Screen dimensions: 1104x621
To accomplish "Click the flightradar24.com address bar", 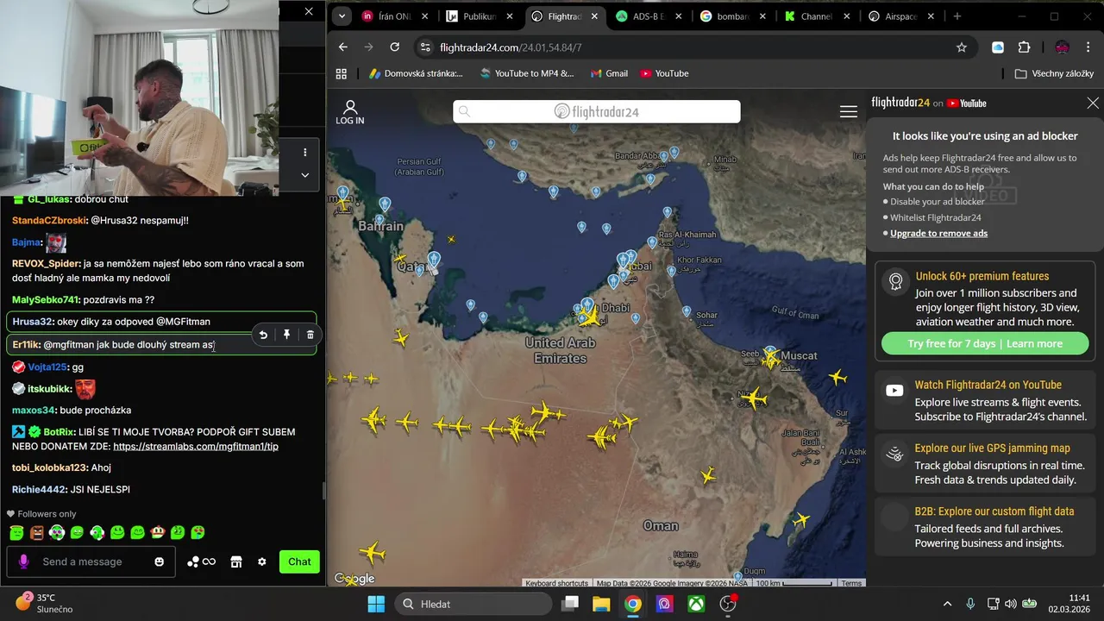I will [690, 47].
